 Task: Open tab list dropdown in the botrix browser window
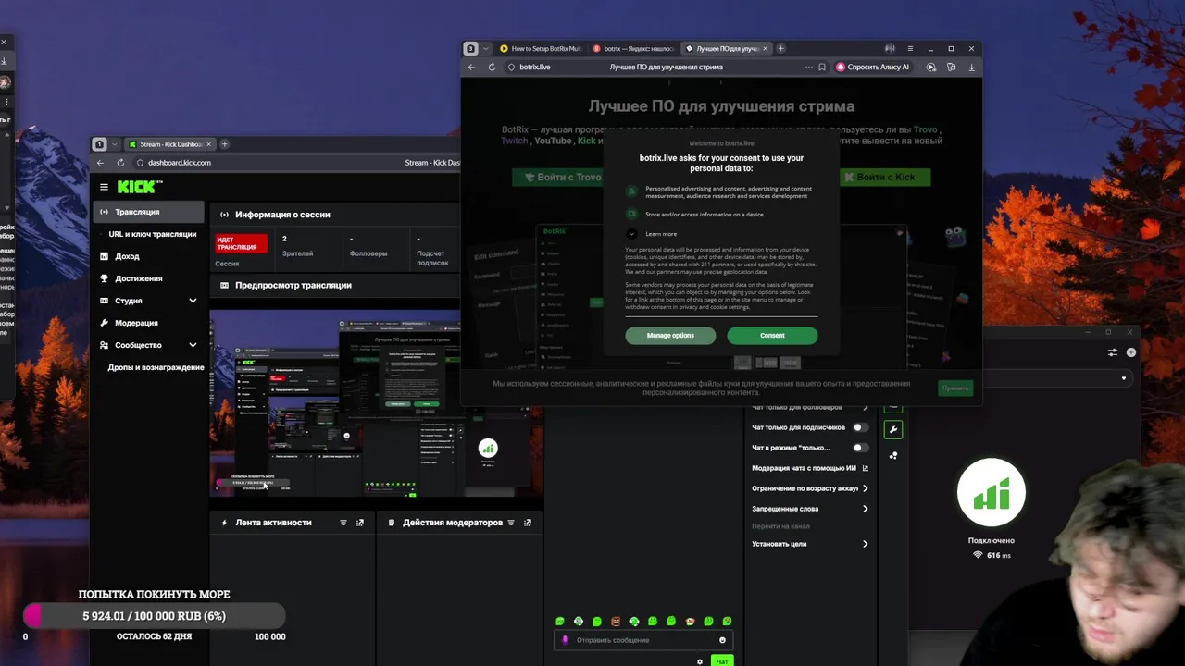(x=485, y=48)
